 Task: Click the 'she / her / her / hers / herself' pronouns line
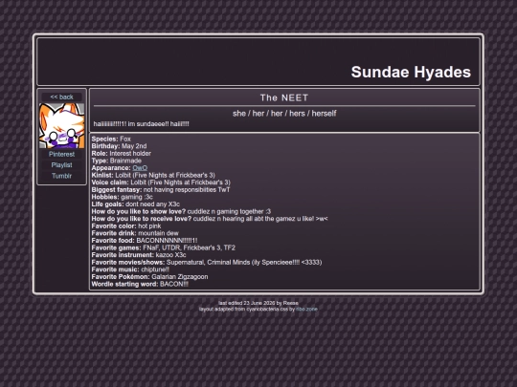click(x=284, y=114)
